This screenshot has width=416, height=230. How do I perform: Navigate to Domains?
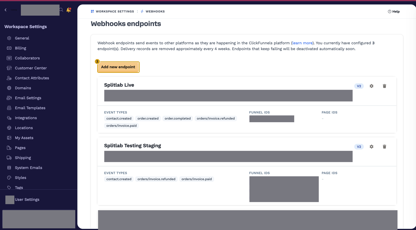tap(23, 88)
